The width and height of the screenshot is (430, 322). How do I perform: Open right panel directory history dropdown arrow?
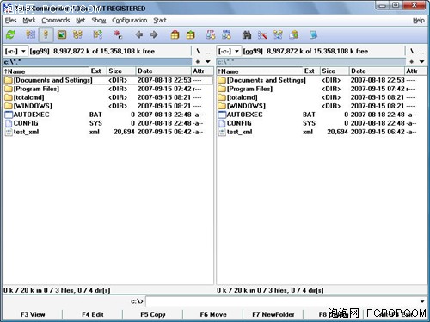click(x=421, y=62)
